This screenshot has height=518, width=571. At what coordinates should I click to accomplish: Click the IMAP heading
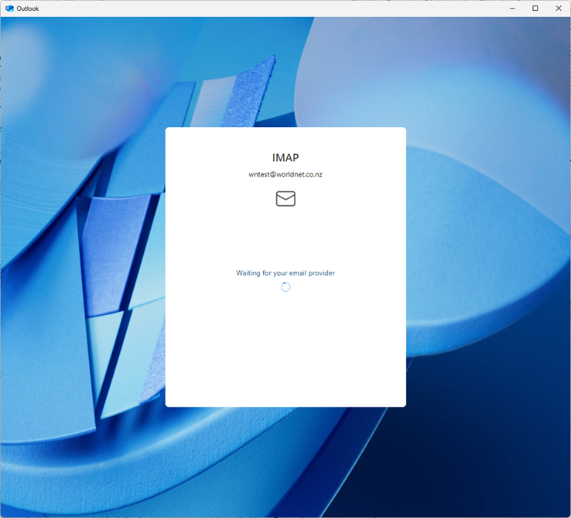click(285, 158)
